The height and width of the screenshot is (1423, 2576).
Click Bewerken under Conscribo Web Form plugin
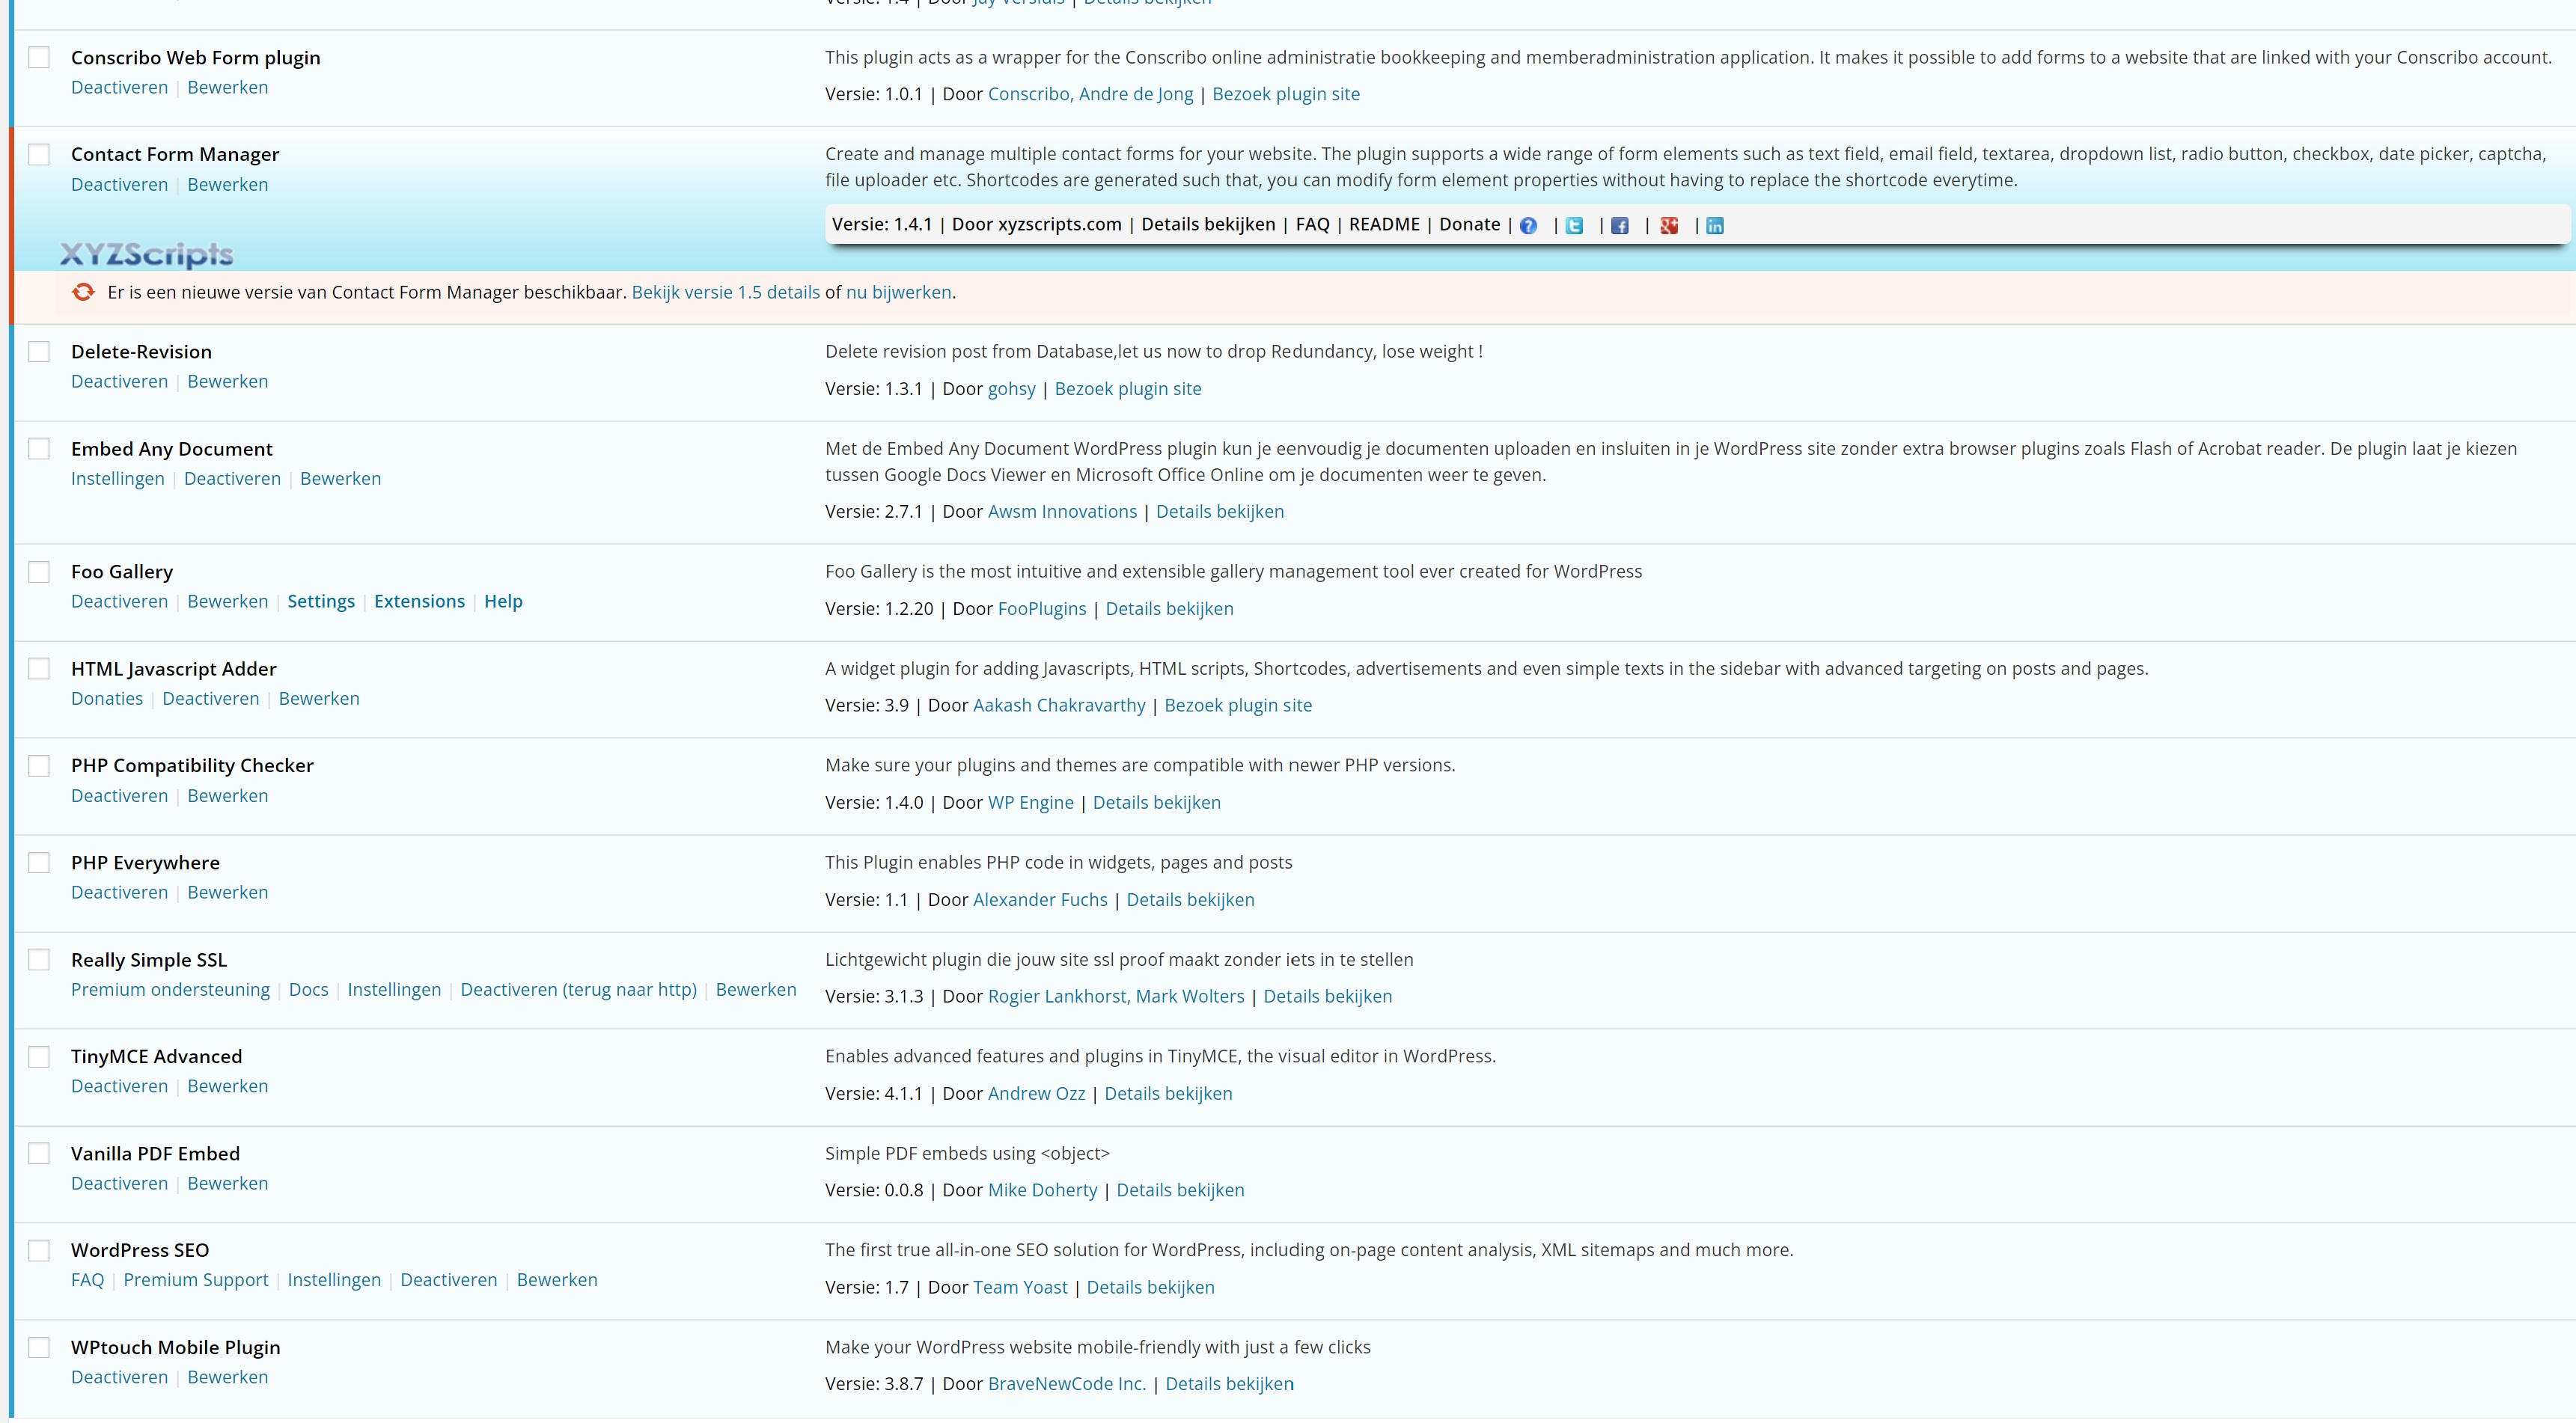pos(228,88)
